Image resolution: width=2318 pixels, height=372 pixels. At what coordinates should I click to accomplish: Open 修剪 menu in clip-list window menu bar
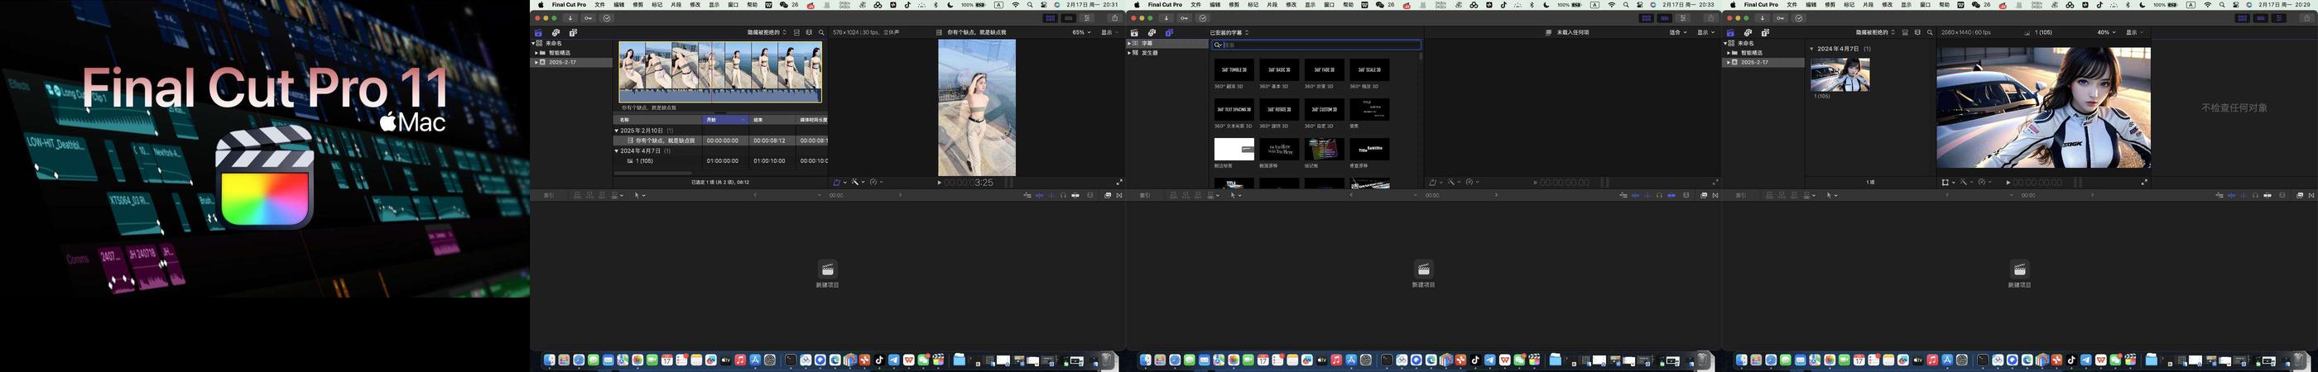point(638,4)
